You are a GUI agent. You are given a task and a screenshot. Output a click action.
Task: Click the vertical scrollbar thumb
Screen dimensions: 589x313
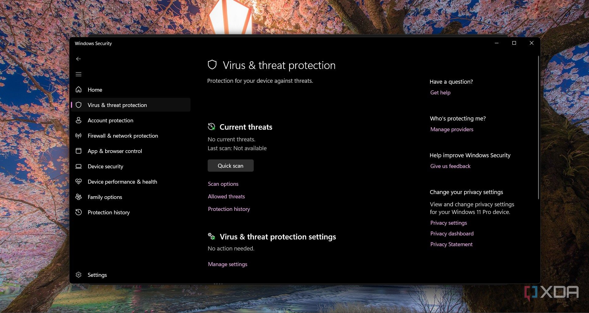(x=538, y=128)
